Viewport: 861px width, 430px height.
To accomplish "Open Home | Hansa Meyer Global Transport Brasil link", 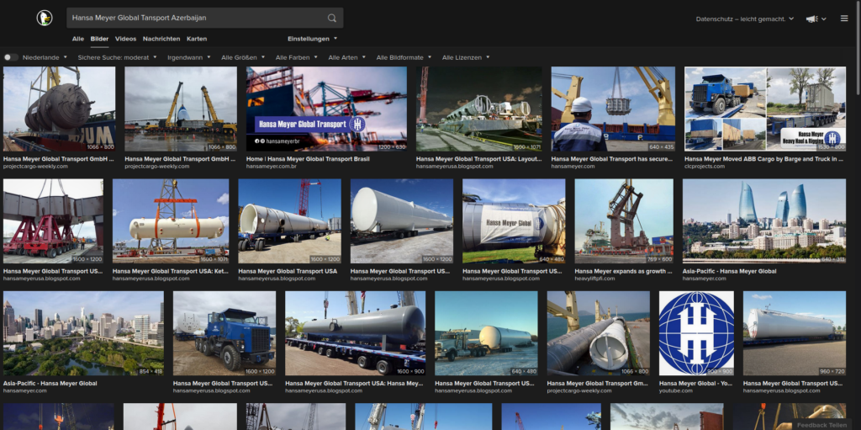I will tap(308, 159).
